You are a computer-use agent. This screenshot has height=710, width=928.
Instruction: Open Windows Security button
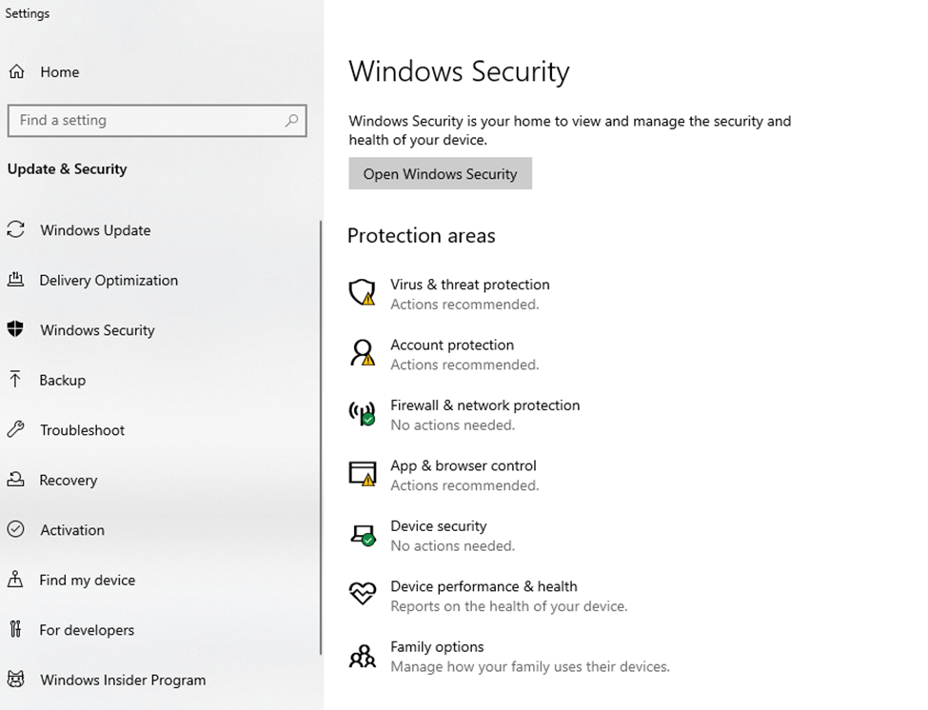point(440,174)
